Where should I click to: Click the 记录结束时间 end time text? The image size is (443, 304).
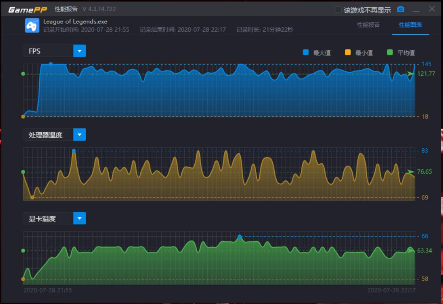(x=183, y=30)
